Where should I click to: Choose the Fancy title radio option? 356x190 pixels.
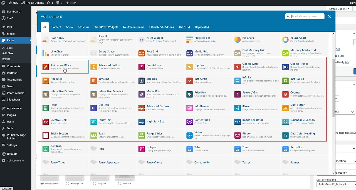click(95, 183)
